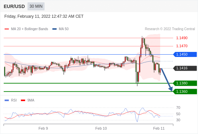This screenshot has height=134, width=198.
Task: Click the MA 50 legend label
Action: coord(64,29)
